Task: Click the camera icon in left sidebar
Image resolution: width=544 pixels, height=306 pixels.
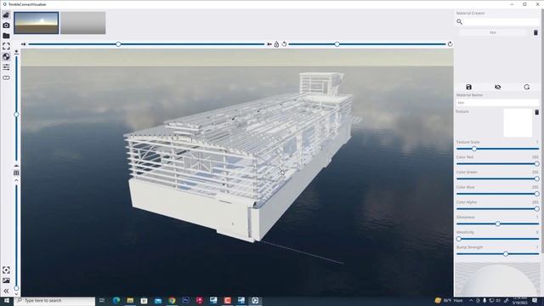Action: coord(6,25)
